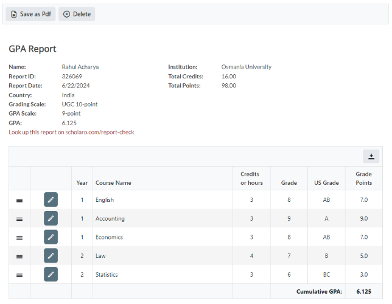Open the scholaro.com/report-check link
Screen dimensions: 392x304
point(71,132)
